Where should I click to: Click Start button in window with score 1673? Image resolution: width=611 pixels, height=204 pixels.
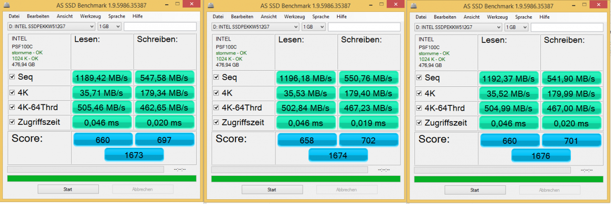tap(68, 189)
